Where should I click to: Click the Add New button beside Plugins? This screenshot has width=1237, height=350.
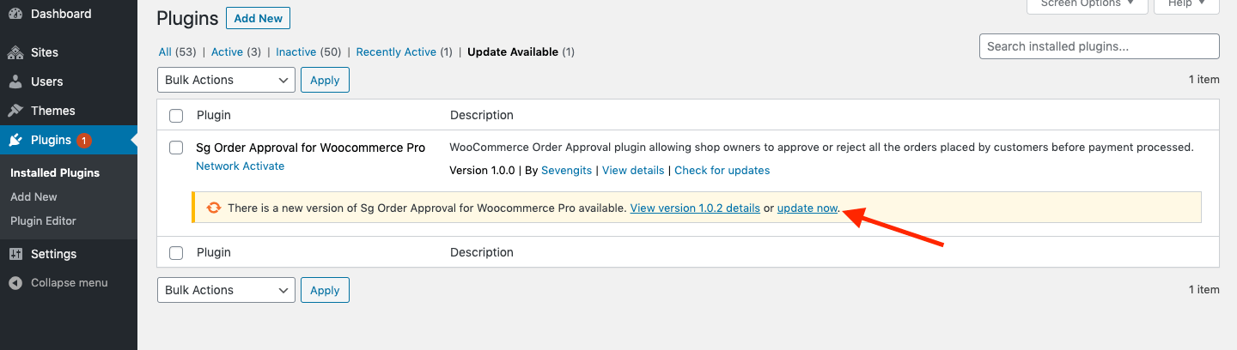[x=259, y=18]
